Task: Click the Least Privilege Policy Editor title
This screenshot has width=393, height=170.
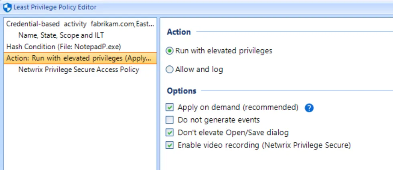Action: [x=55, y=7]
